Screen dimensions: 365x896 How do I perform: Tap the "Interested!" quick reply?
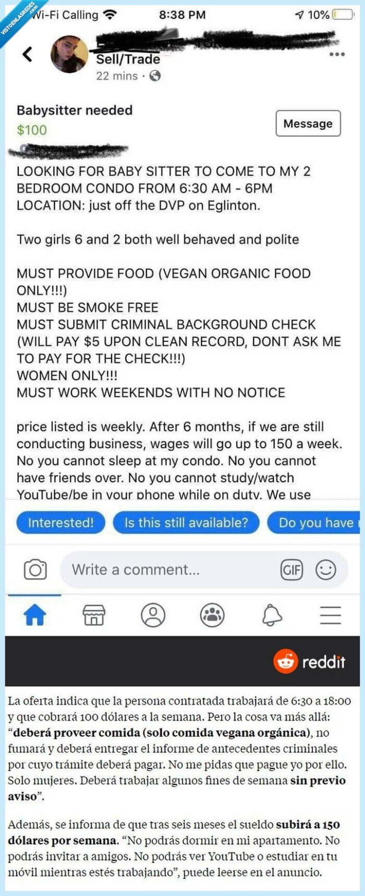60,523
